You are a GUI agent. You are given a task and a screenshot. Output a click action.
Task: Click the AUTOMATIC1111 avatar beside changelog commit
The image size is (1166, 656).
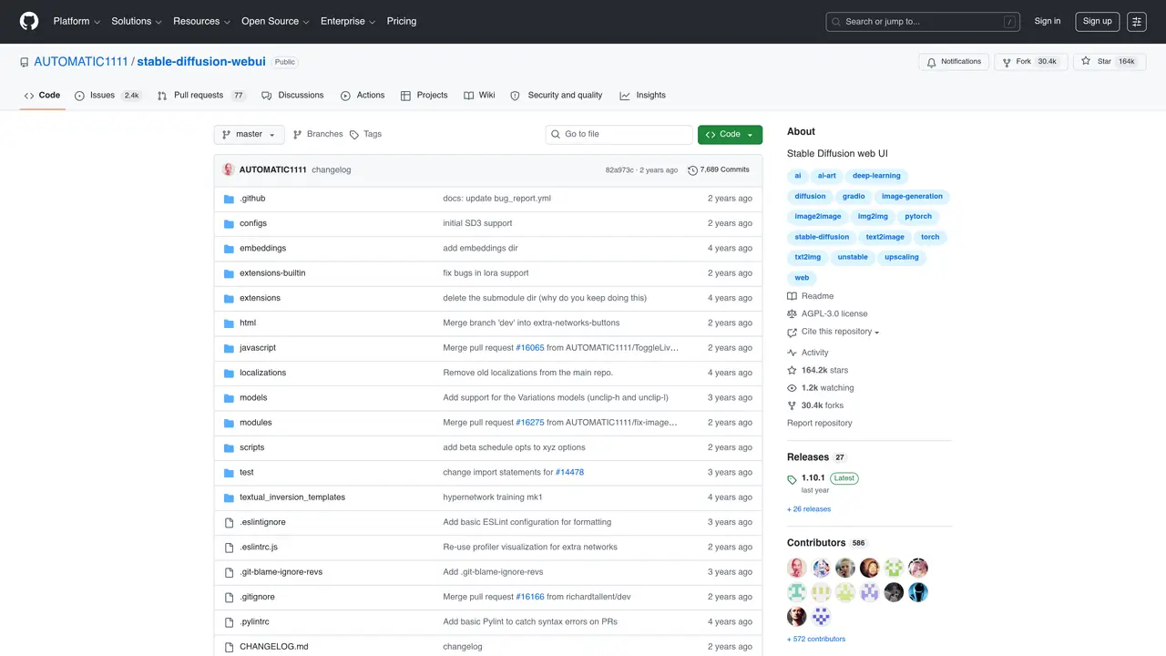click(229, 169)
